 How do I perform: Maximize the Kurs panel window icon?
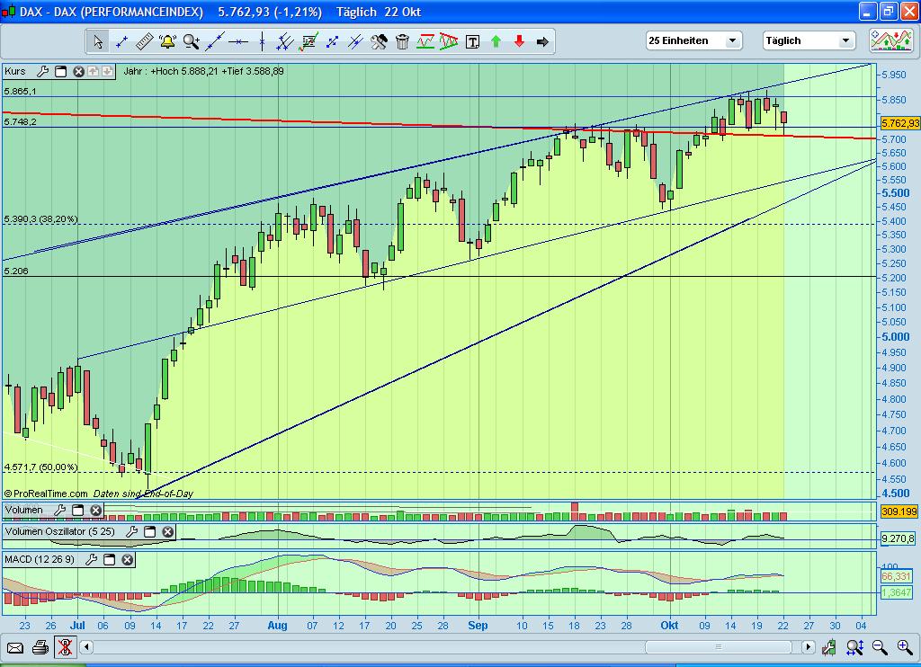pos(60,72)
